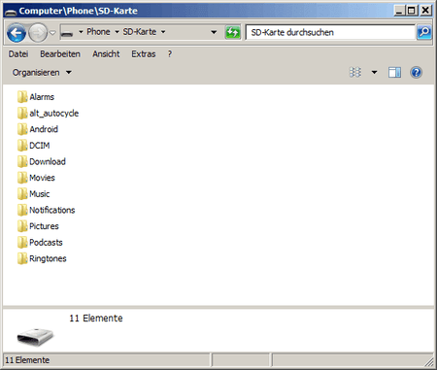
Task: Select the Ringtones folder icon
Action: (22, 258)
